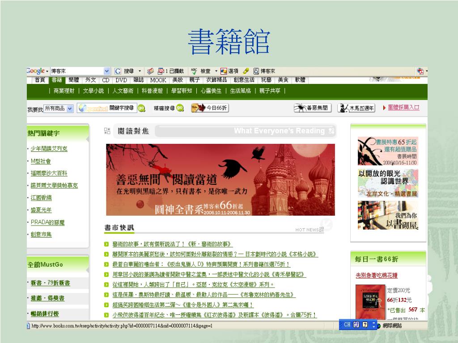
Task: Open the PRADA的惡魔 keyword link
Action: point(47,222)
